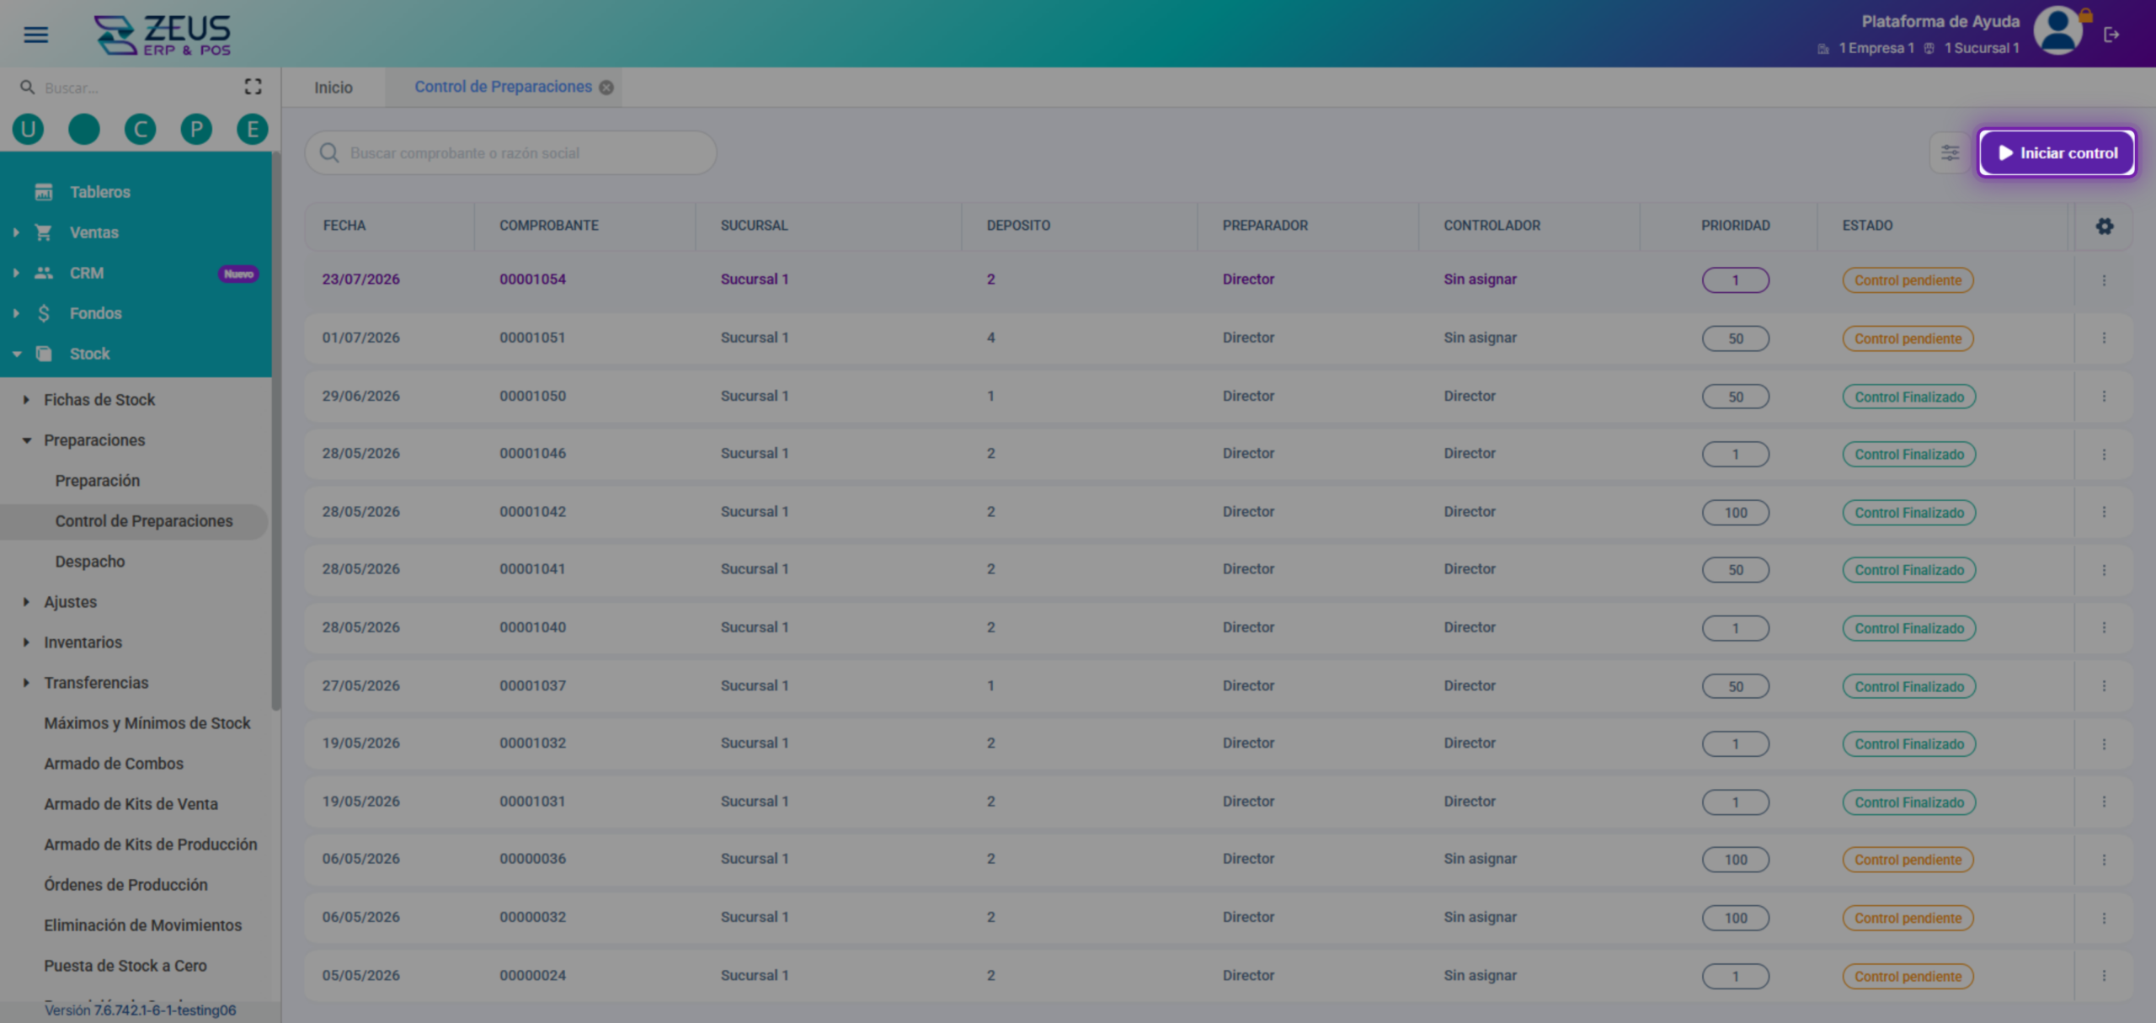Open row menu for comprobante 00001037
The width and height of the screenshot is (2156, 1023).
pos(2104,685)
